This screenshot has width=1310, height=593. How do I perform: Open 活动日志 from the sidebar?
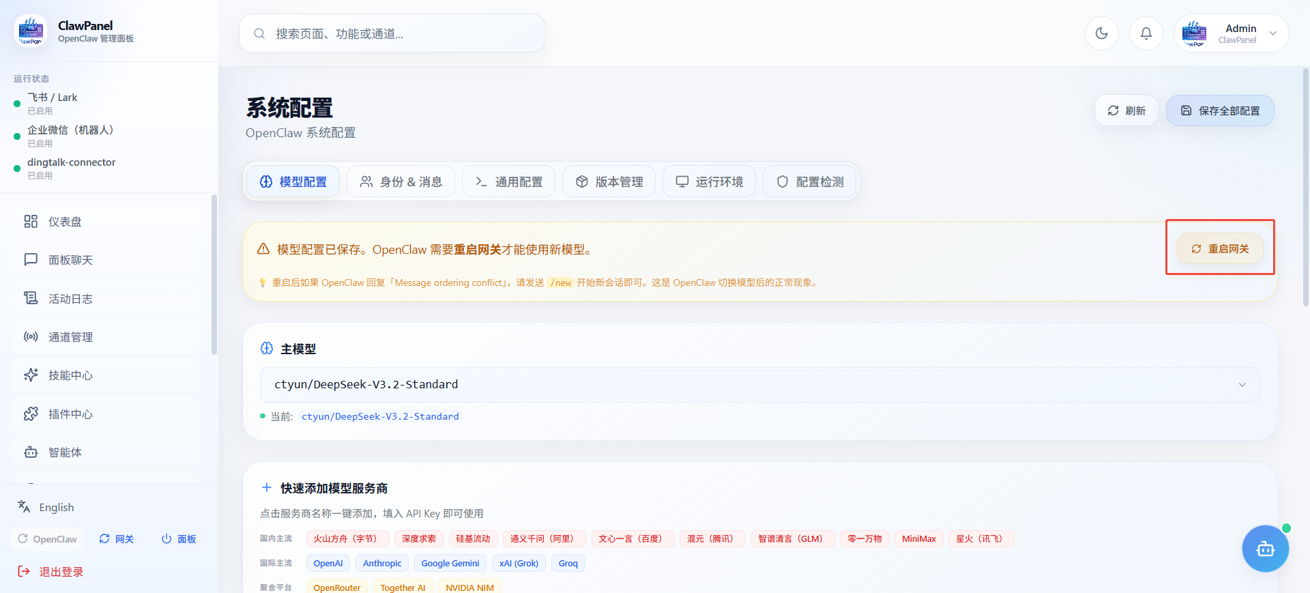pos(70,299)
